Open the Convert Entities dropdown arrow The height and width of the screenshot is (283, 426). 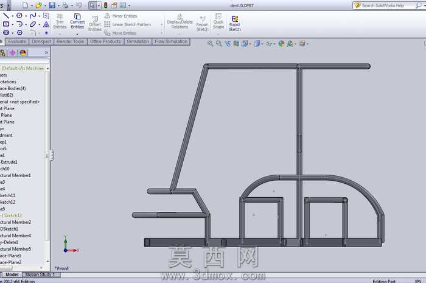[77, 34]
